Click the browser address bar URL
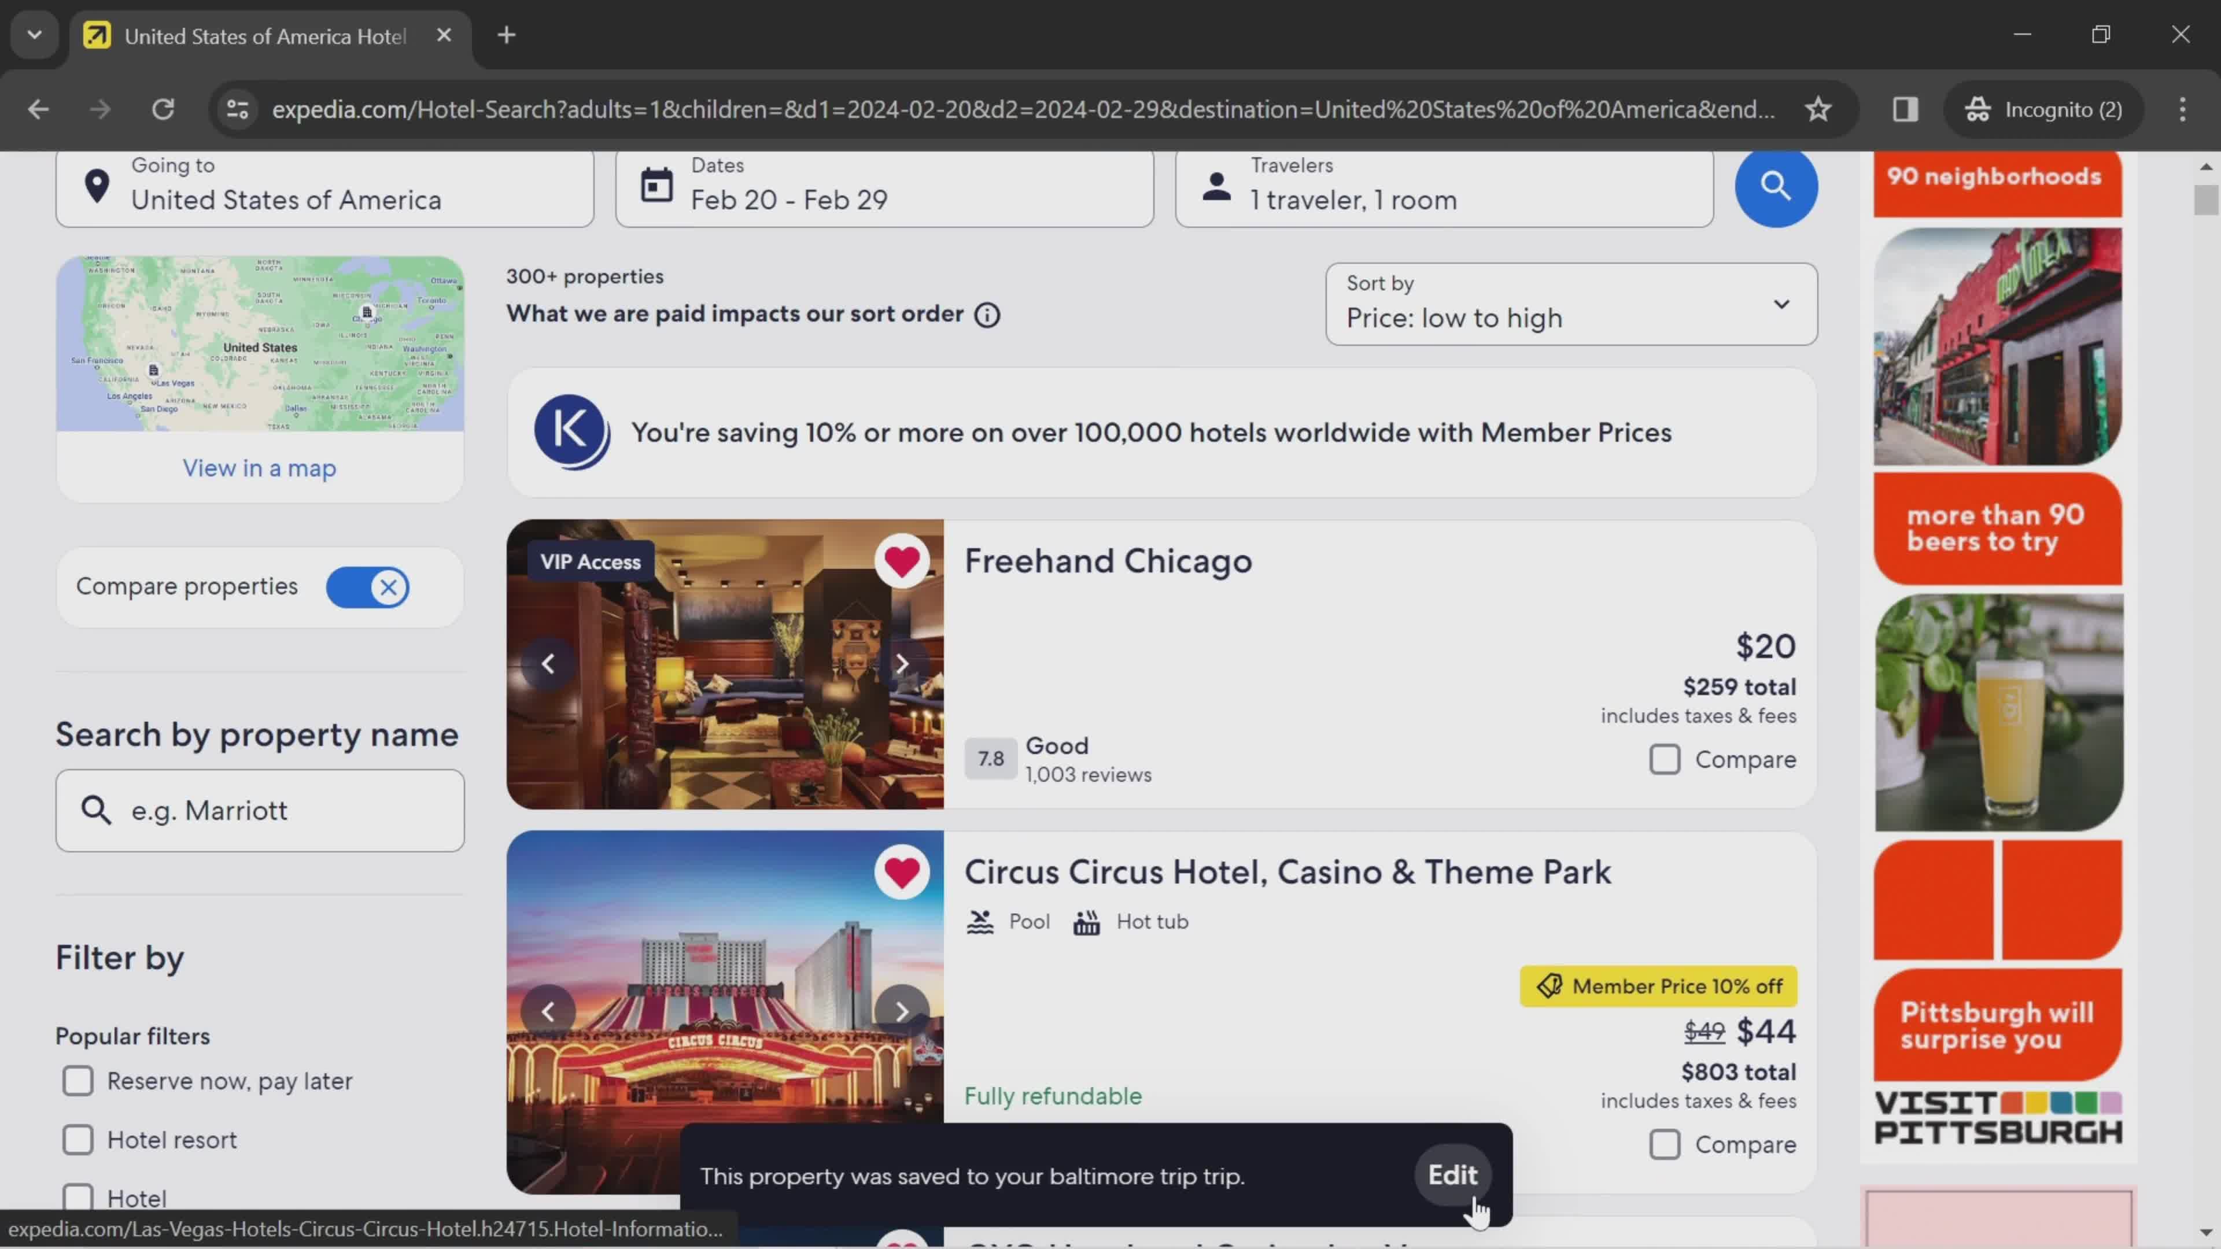 pyautogui.click(x=1023, y=109)
